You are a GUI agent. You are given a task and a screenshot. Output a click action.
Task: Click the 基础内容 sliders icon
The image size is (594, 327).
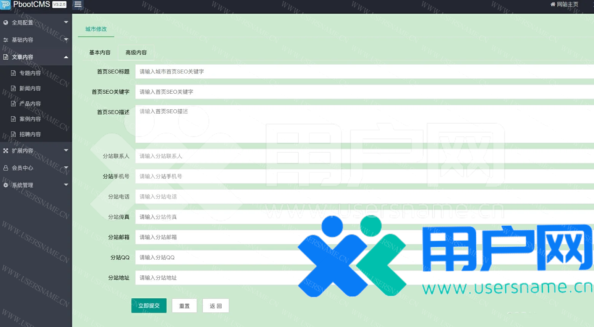click(6, 40)
